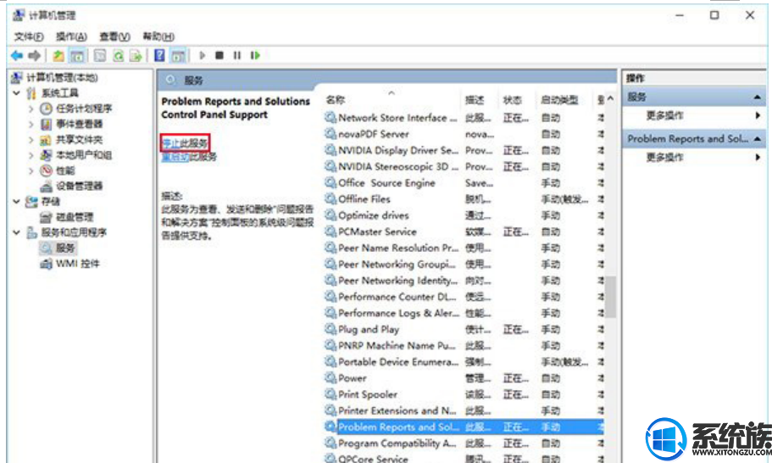Click the Export list toolbar icon
This screenshot has height=463, width=772.
click(136, 56)
